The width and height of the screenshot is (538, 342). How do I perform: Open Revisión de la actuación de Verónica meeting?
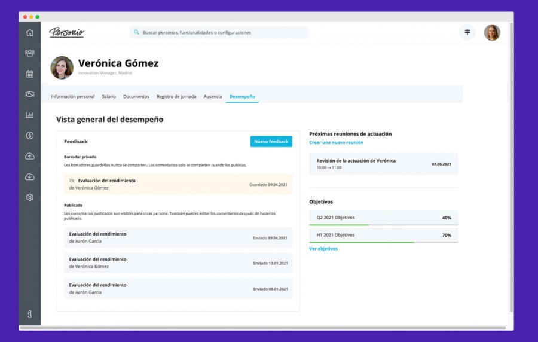point(384,164)
